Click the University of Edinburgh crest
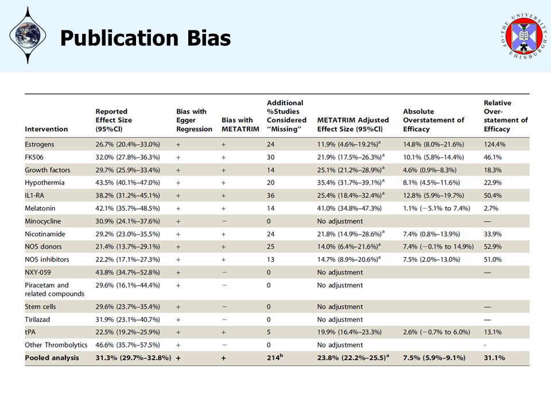Image resolution: width=551 pixels, height=413 pixels. coord(524,36)
